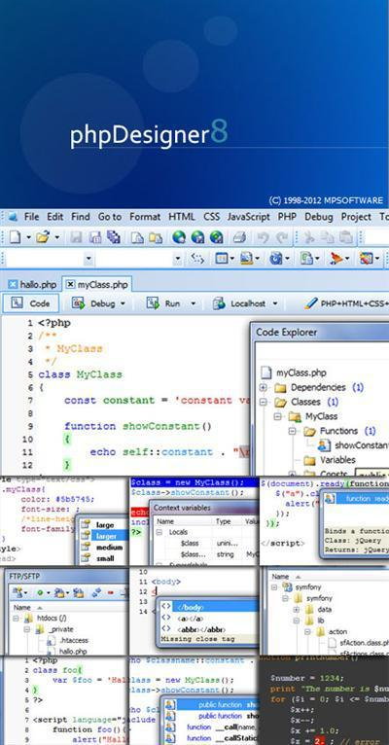Click the Code view button
The height and width of the screenshot is (745, 389).
coord(31,303)
